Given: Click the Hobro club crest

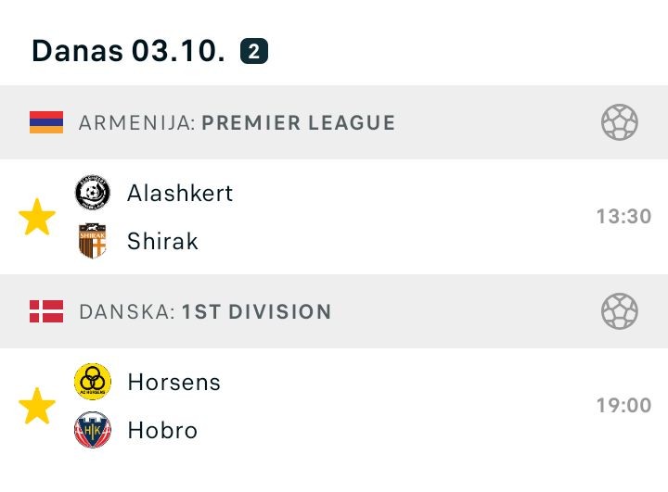Looking at the screenshot, I should click(x=92, y=430).
